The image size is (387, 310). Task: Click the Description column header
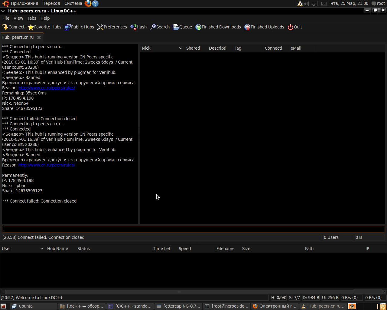(x=220, y=48)
